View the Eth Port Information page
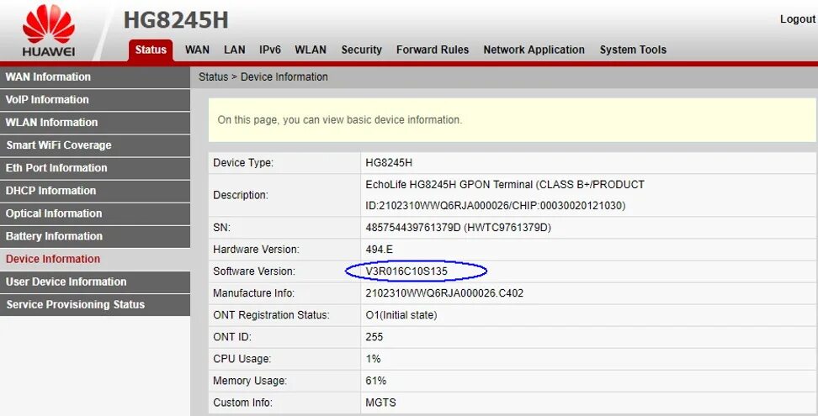 [95, 168]
